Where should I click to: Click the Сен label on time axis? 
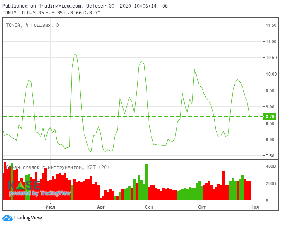click(149, 207)
